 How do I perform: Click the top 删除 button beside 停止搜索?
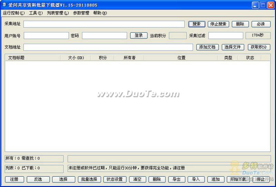pyautogui.click(x=240, y=24)
